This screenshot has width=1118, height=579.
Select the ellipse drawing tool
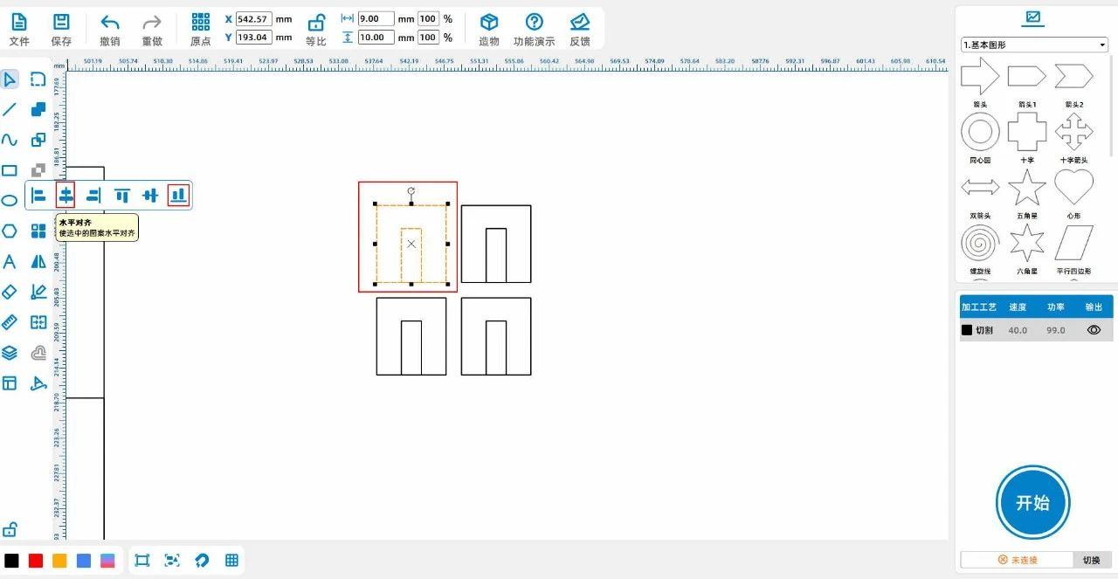tap(10, 200)
